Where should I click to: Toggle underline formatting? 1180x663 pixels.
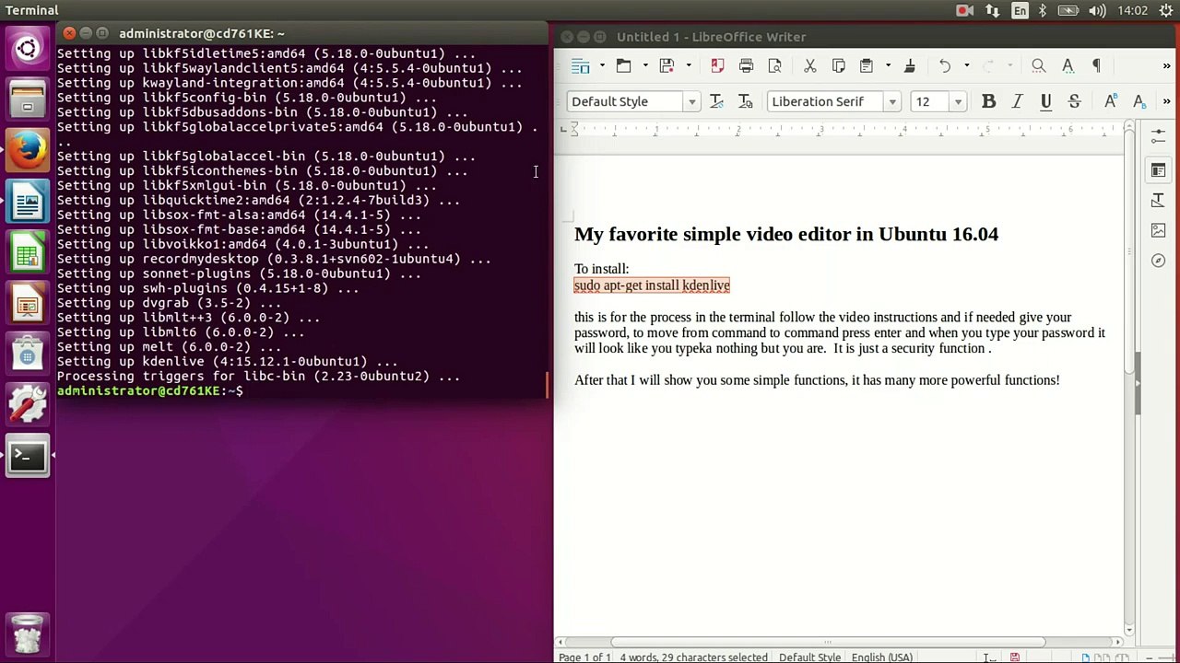(x=1045, y=101)
